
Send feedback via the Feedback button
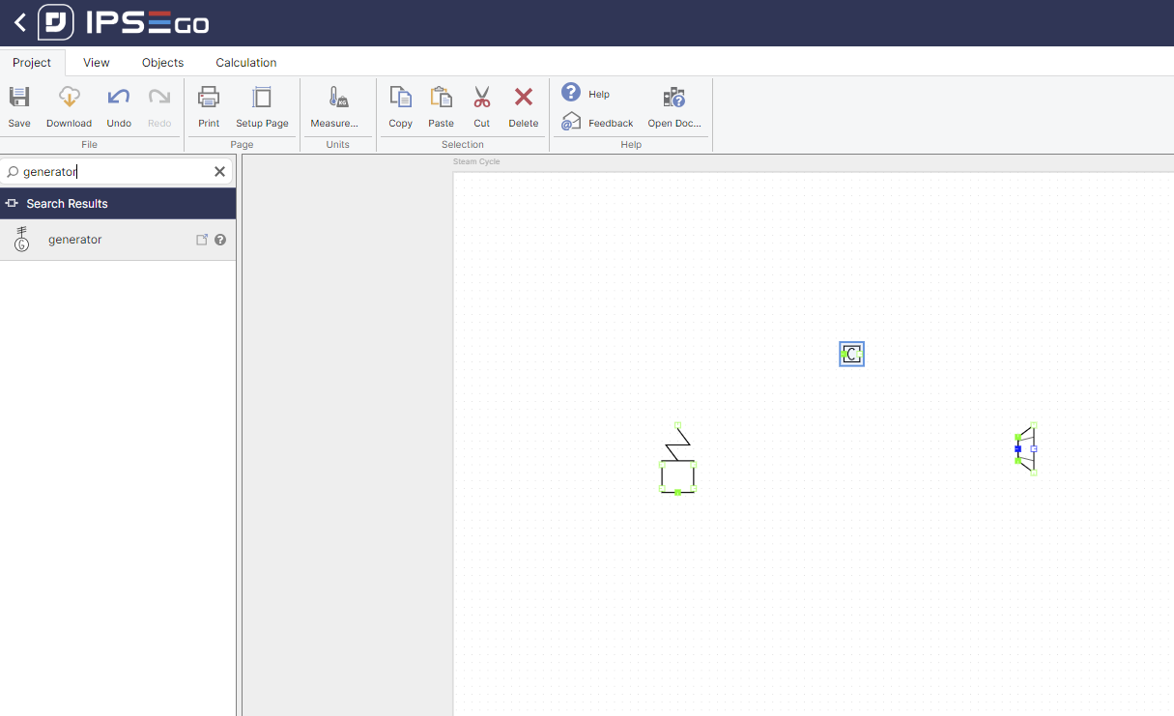pyautogui.click(x=597, y=123)
